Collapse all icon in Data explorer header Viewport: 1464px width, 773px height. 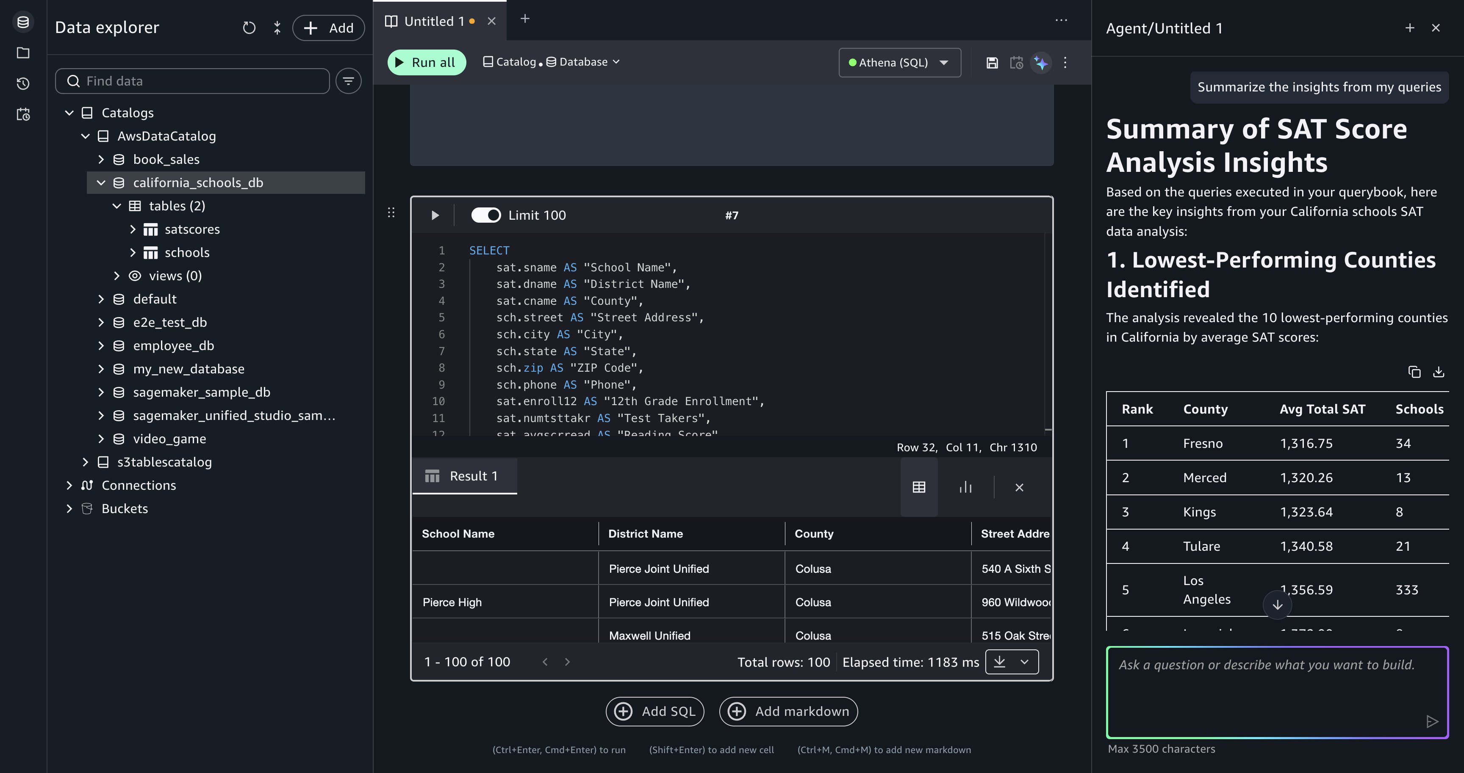pyautogui.click(x=277, y=28)
